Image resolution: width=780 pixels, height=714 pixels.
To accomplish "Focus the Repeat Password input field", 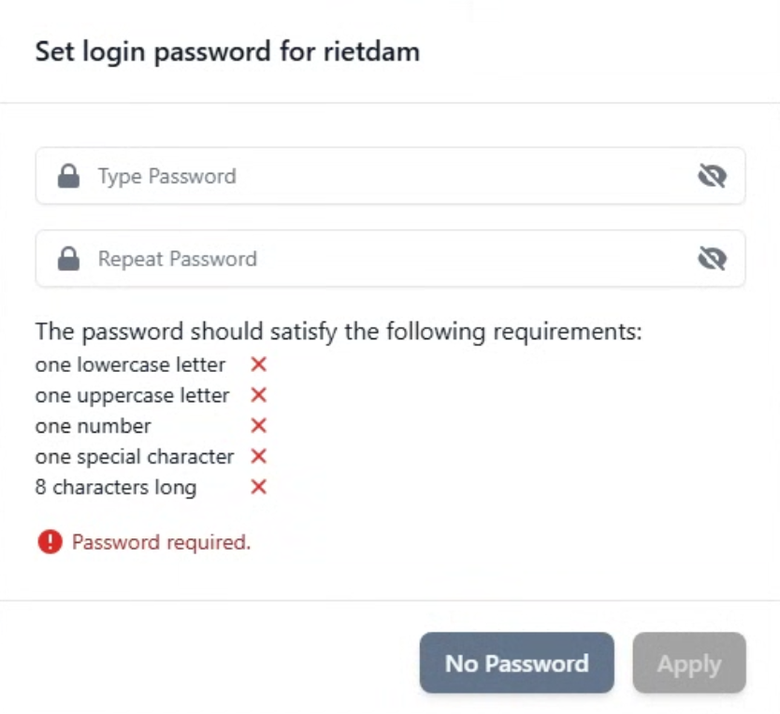I will (x=391, y=259).
